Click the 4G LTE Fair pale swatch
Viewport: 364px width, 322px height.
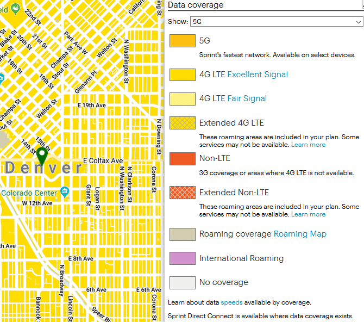coord(182,99)
